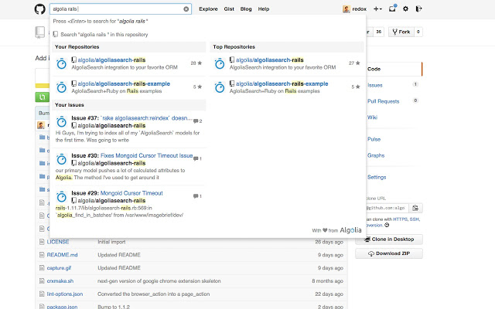Click the timer icon next to Issue #29
The image size is (495, 309).
(62, 197)
